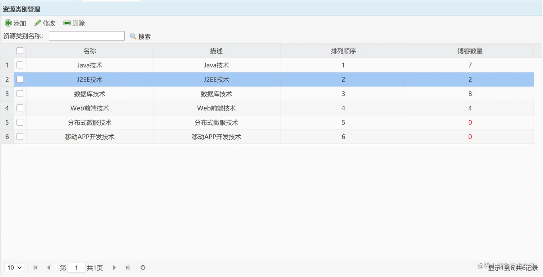The image size is (543, 277).
Task: Click sort order 5 in 分布式微服技术 row
Action: 343,123
